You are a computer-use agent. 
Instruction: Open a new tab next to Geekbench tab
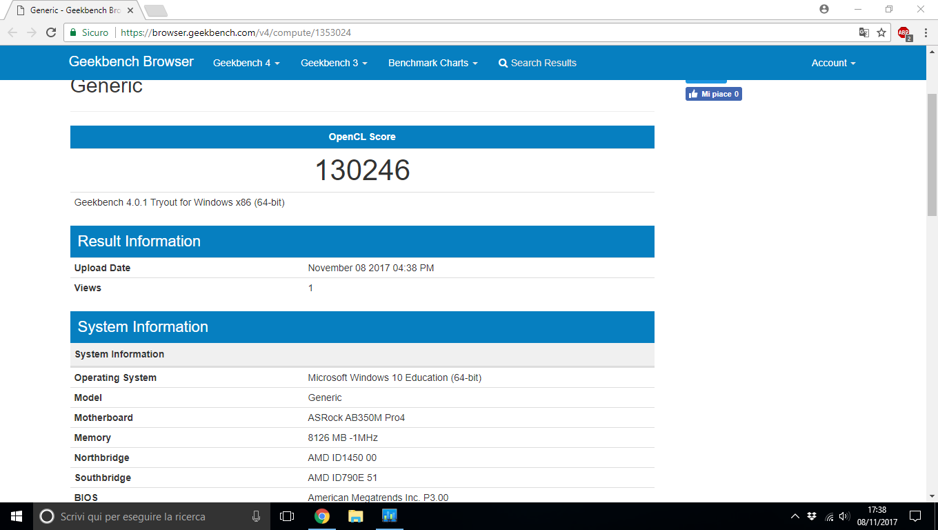156,10
